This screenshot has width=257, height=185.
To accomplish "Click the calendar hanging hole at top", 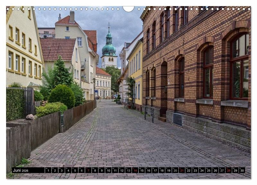I will 128,8.
